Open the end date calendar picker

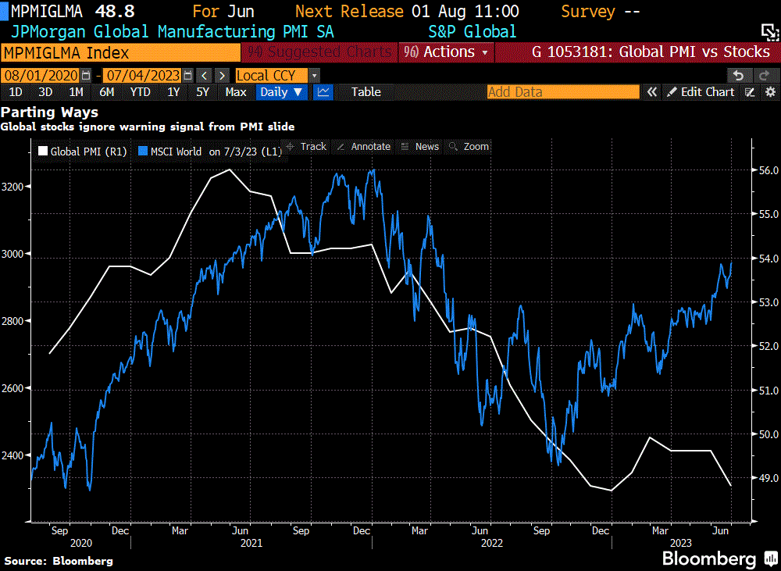coord(187,76)
